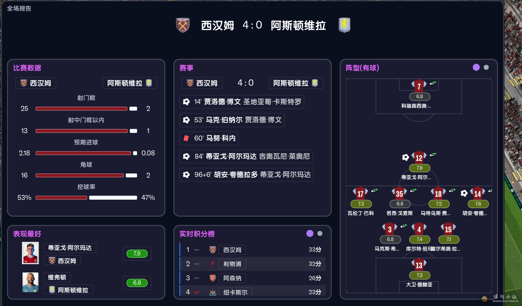Click Liverpool crest in live table
The width and height of the screenshot is (522, 306).
pos(213,264)
